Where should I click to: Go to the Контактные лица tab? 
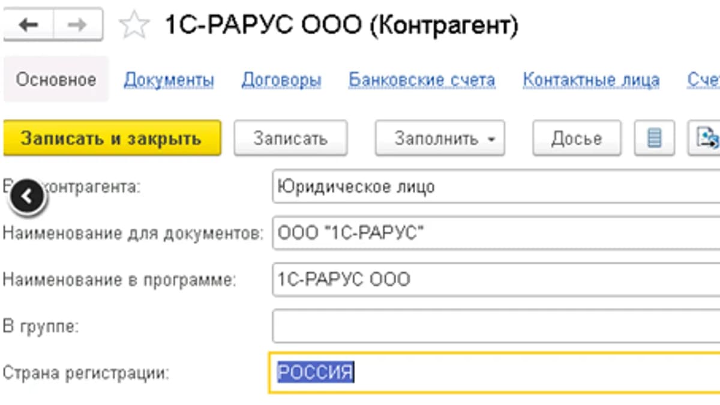click(592, 80)
